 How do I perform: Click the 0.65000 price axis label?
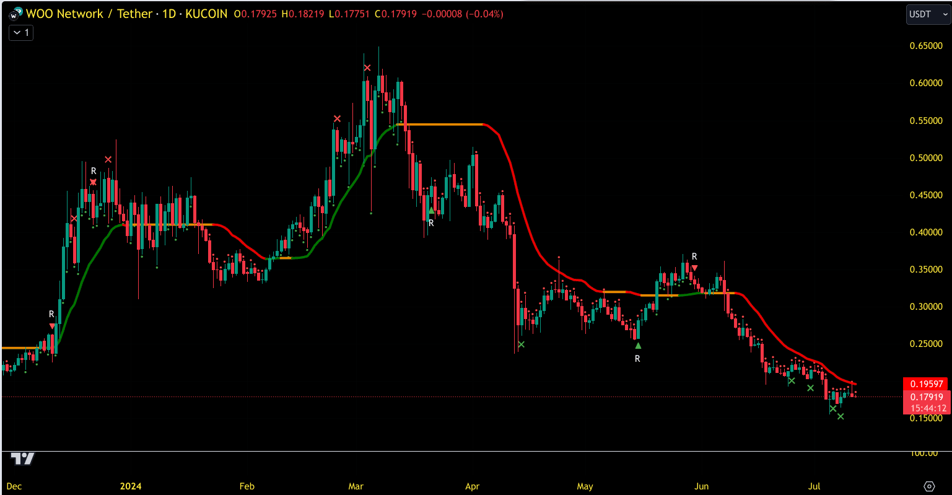coord(926,46)
